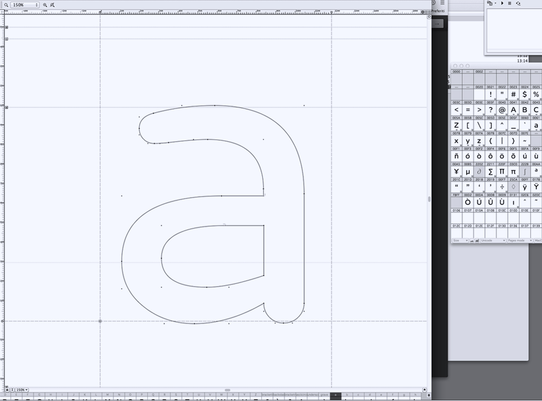Open the 150% zoom dropdown in top toolbar
The image size is (542, 401).
[25, 5]
